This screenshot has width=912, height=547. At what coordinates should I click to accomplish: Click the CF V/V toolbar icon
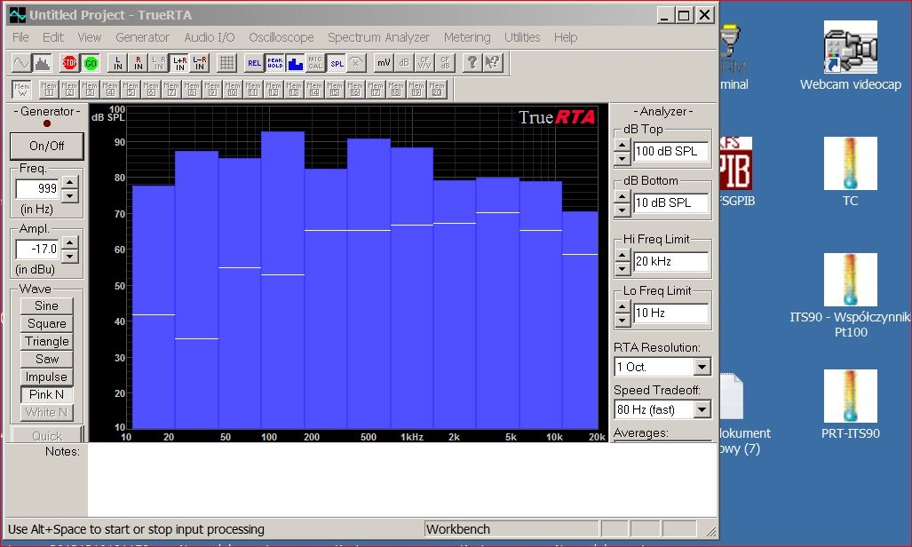(424, 63)
